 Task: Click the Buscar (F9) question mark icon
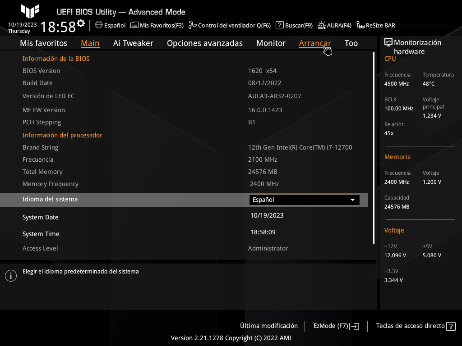(x=279, y=25)
